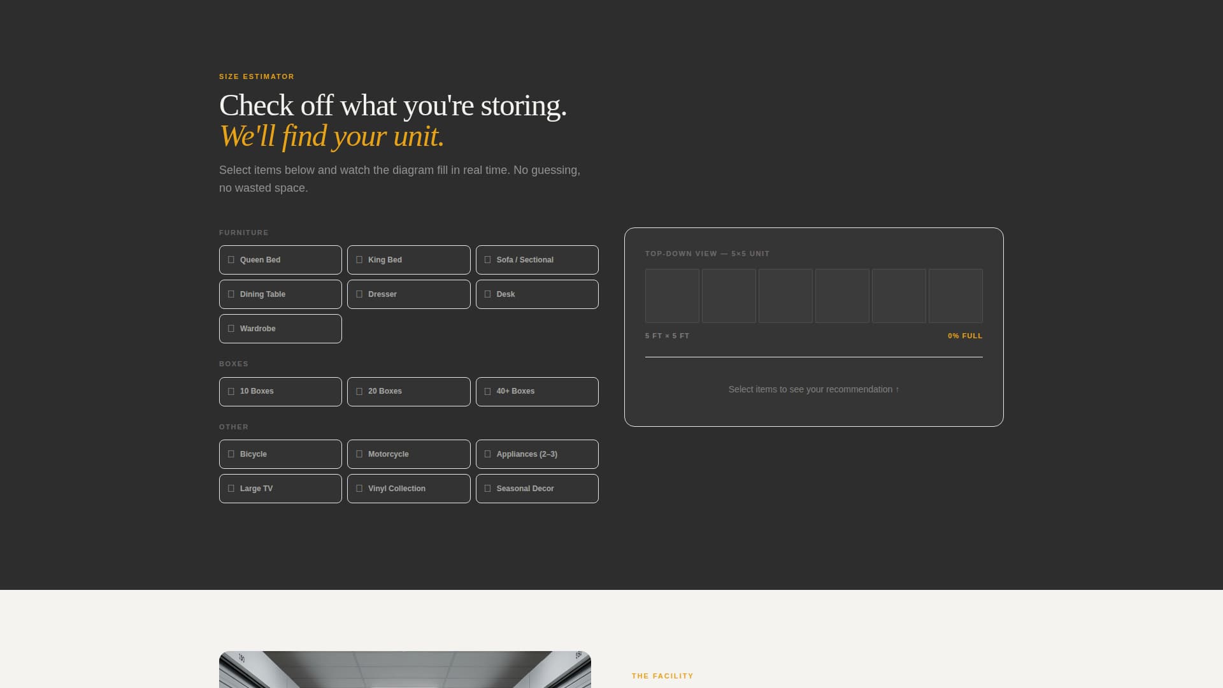Check off the Vinyl Collection
This screenshot has height=688, width=1223.
coord(408,488)
